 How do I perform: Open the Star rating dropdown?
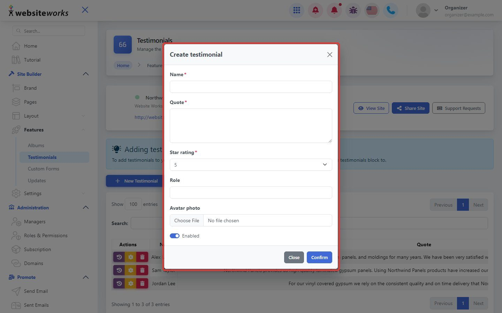point(251,164)
